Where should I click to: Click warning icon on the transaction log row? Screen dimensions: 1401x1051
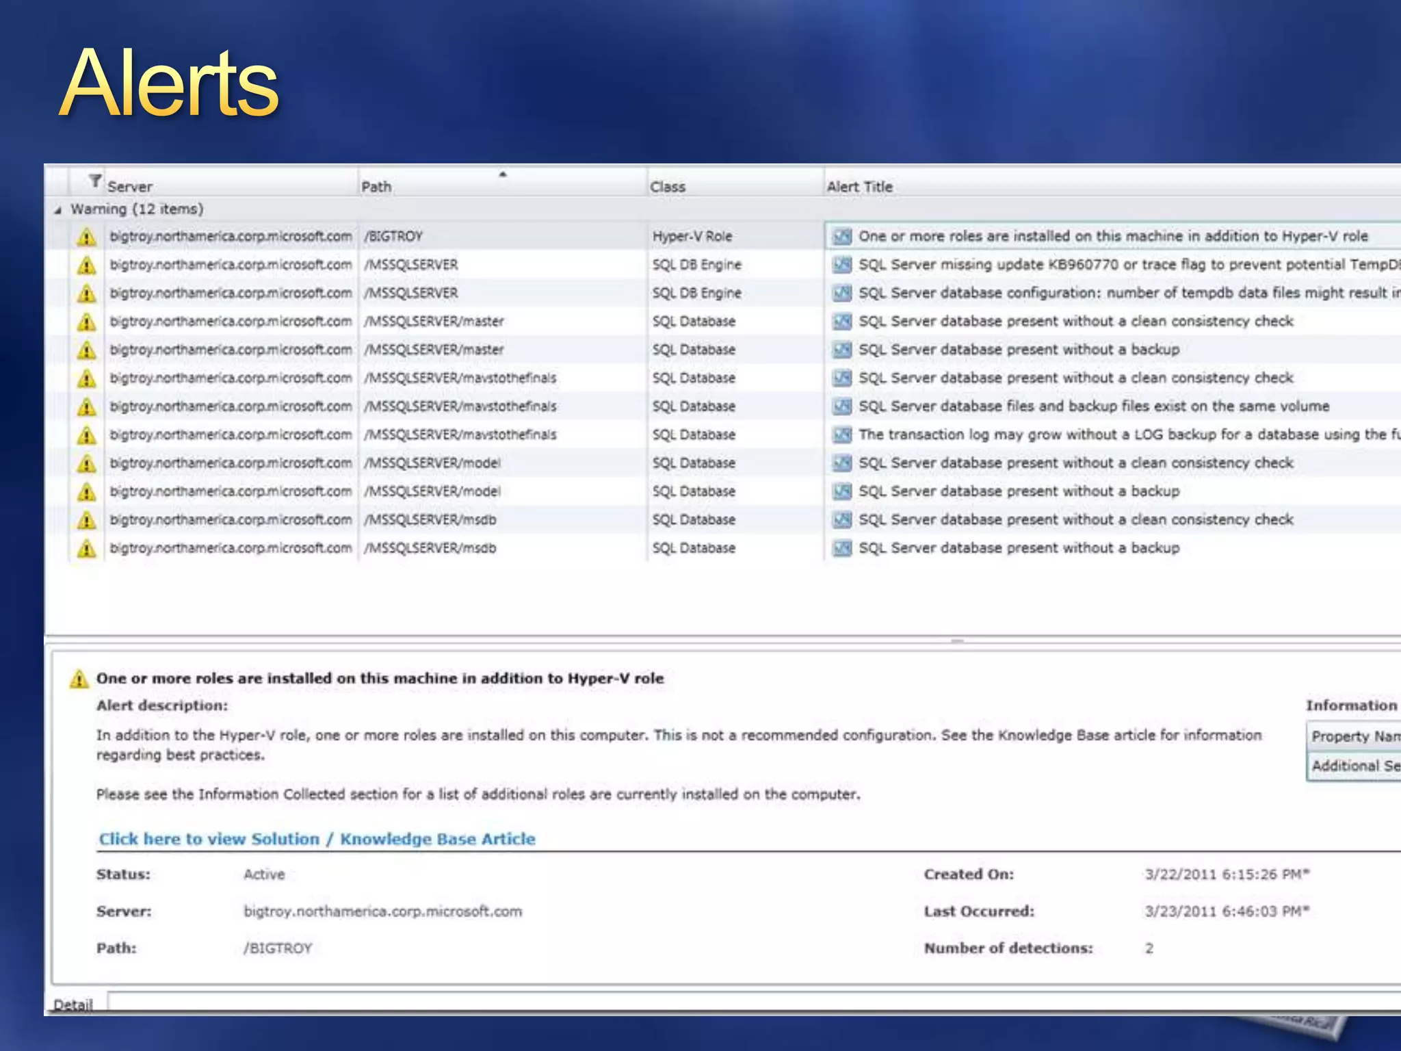point(86,435)
